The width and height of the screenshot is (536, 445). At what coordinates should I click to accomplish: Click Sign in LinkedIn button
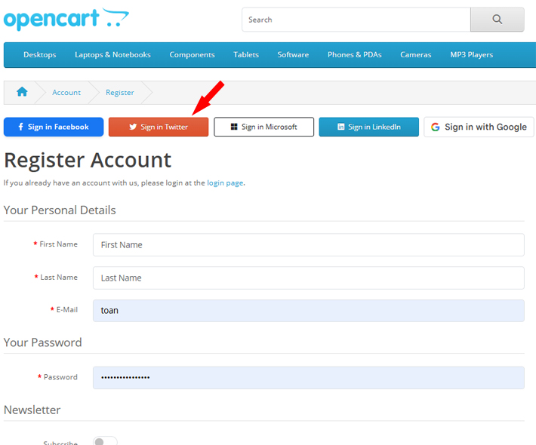369,127
